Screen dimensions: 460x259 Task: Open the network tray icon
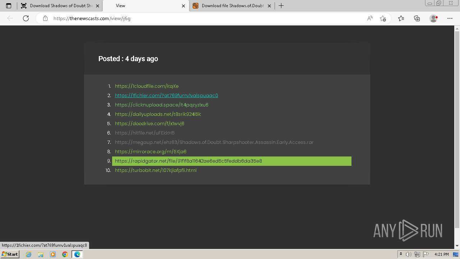417,254
